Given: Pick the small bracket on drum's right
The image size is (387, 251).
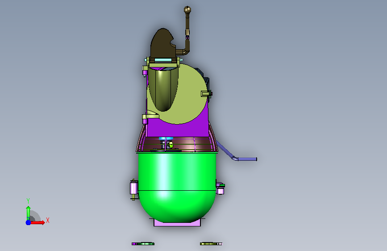Looking at the screenshot, I should [206, 94].
